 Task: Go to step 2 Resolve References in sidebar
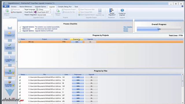click(10, 47)
